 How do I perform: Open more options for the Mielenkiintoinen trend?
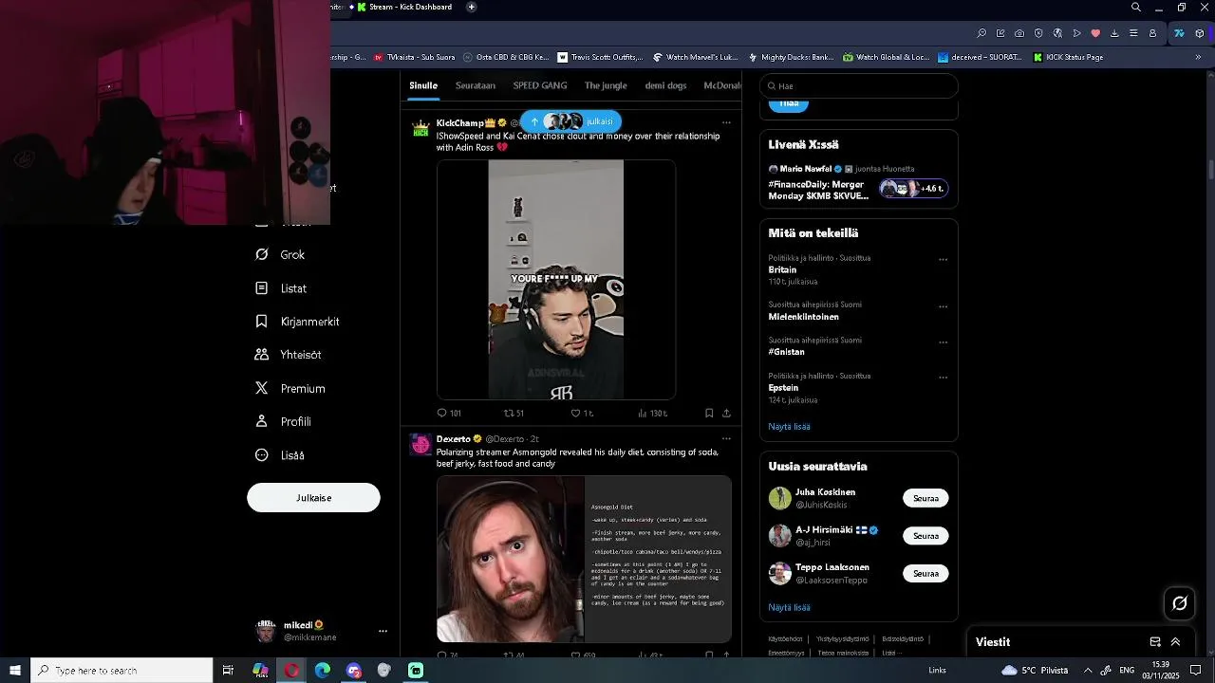pos(943,306)
